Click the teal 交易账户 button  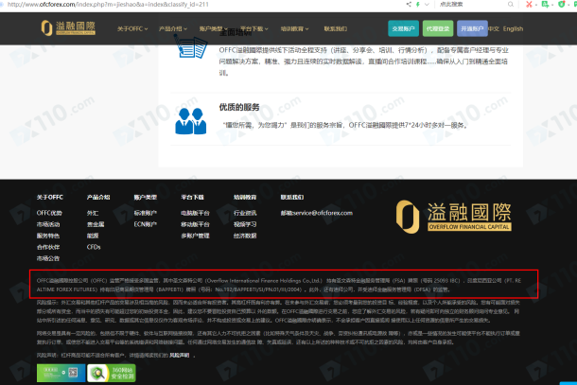pyautogui.click(x=403, y=28)
